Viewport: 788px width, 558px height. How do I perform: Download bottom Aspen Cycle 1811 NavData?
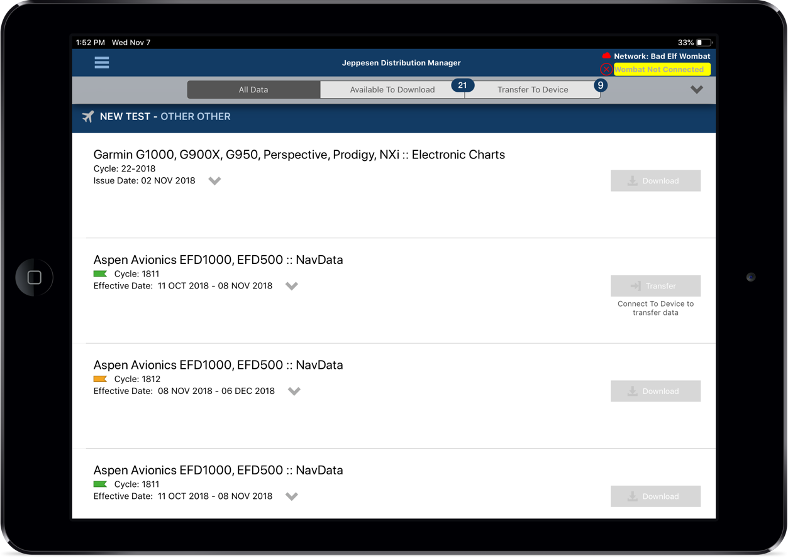(x=655, y=496)
